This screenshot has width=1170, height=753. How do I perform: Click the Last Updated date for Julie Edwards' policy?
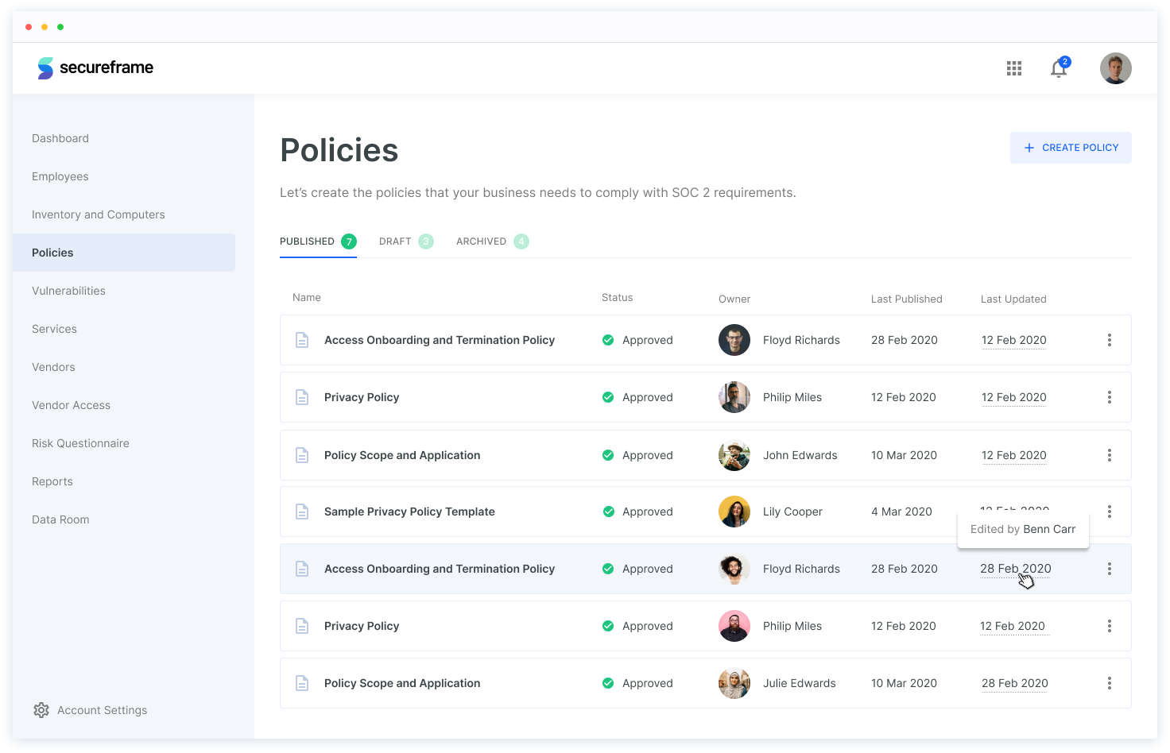click(x=1014, y=683)
